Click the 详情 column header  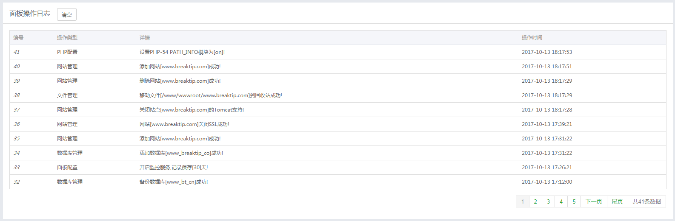145,38
